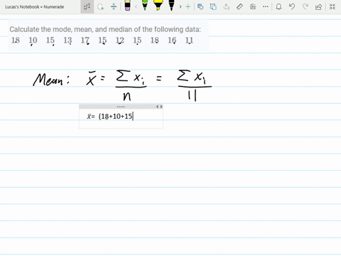The image size is (341, 256).
Task: Exit full screen mode
Action: pos(332,6)
